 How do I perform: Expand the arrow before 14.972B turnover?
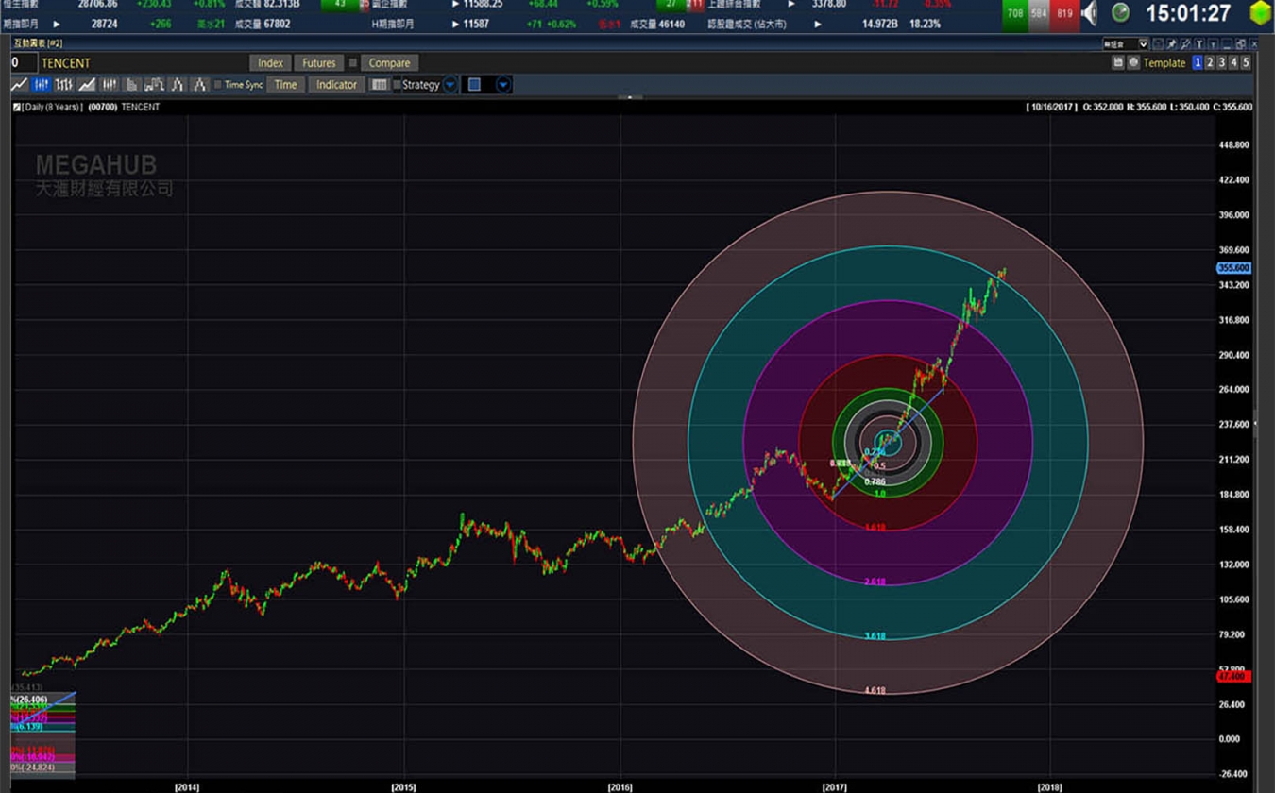[818, 24]
